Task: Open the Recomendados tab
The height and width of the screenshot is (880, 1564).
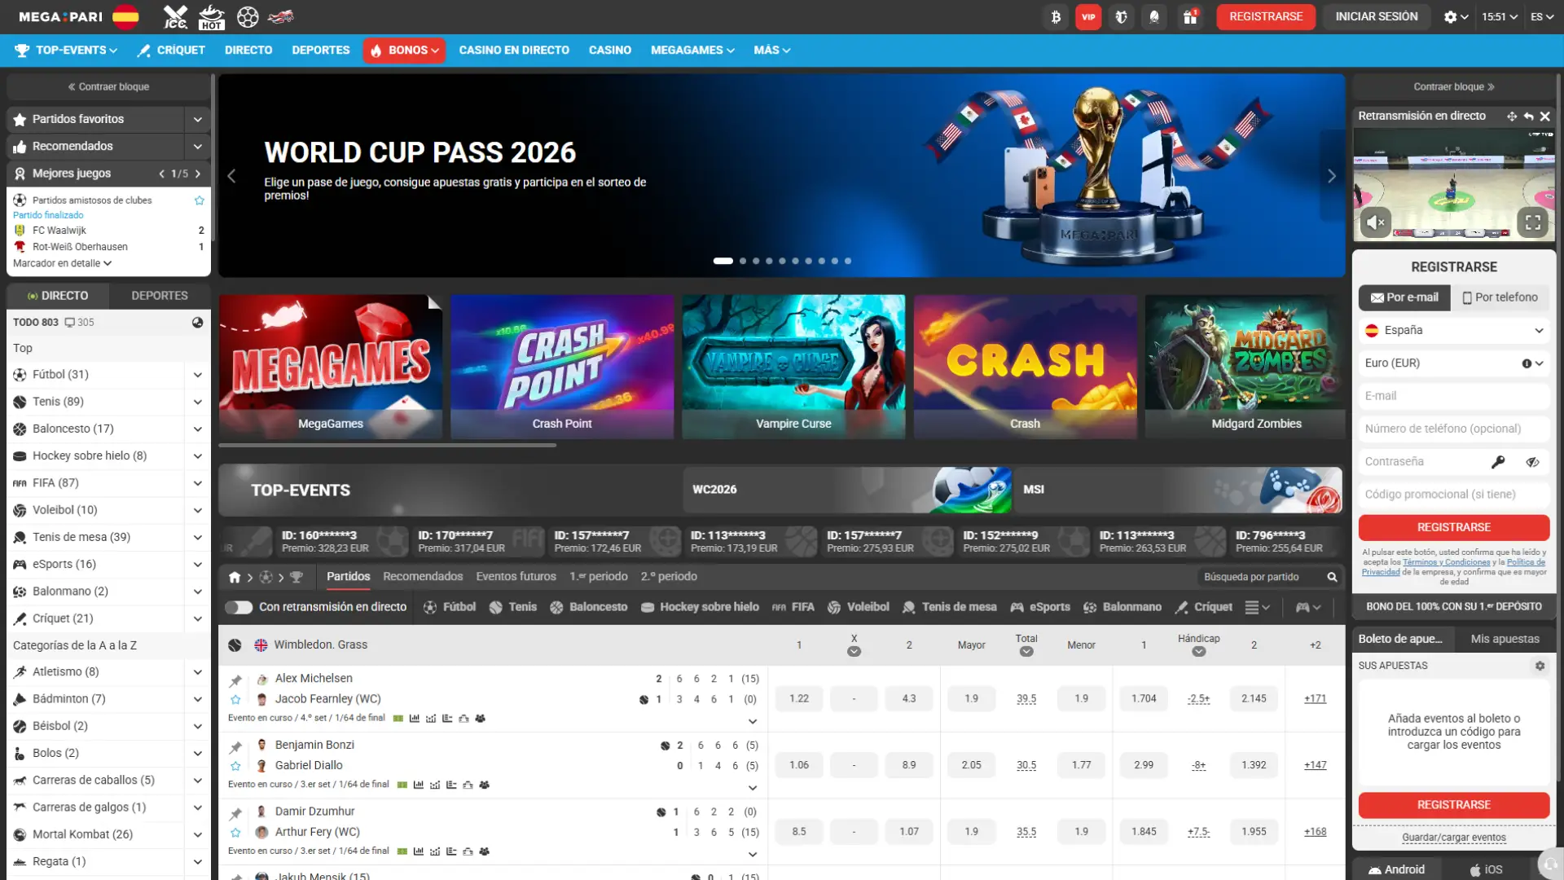Action: point(423,577)
